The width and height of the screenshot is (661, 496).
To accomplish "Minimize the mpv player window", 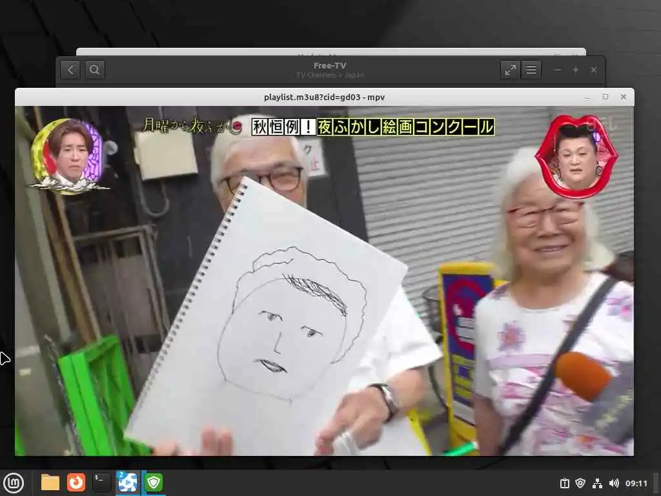I will 587,98.
